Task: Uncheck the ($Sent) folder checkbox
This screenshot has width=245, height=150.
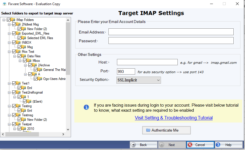Action: [x=25, y=102]
